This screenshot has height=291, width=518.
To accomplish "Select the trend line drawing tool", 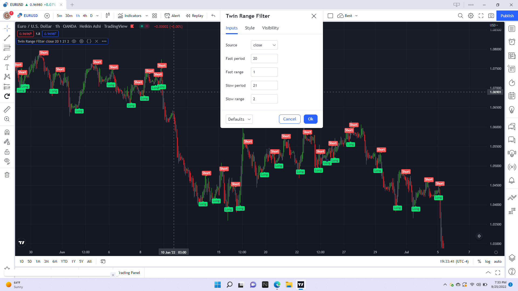I will point(7,38).
